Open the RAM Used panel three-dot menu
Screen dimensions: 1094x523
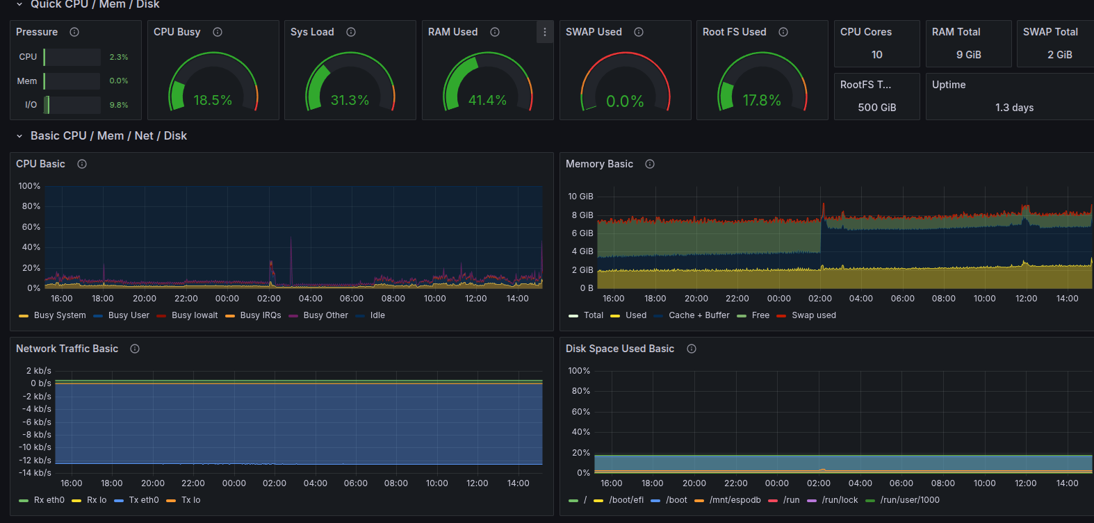(x=545, y=32)
